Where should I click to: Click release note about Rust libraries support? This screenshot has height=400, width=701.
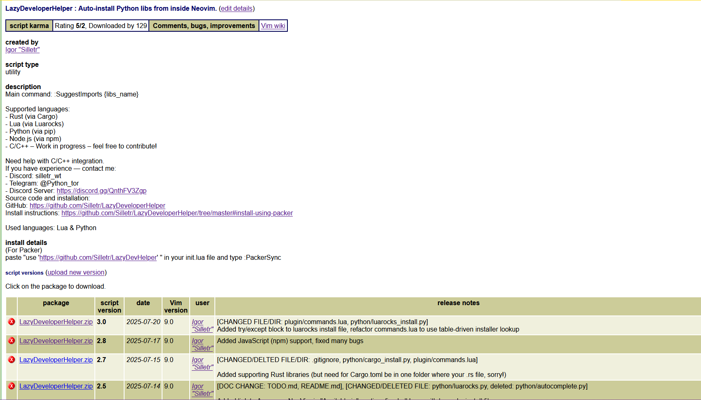point(362,374)
